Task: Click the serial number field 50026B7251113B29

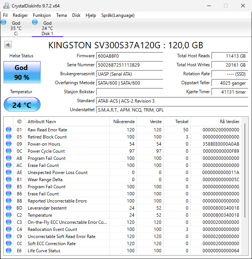Action: [x=129, y=65]
